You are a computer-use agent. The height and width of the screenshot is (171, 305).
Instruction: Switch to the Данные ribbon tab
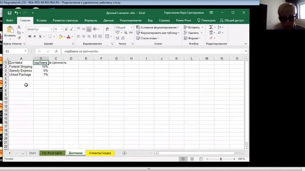(x=109, y=20)
